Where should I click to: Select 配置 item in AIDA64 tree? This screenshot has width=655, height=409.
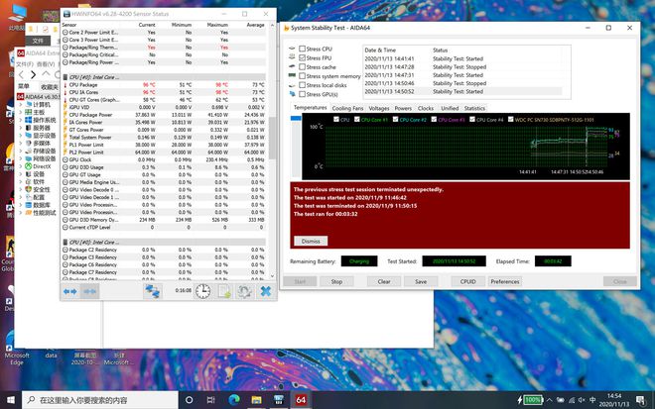pyautogui.click(x=35, y=197)
